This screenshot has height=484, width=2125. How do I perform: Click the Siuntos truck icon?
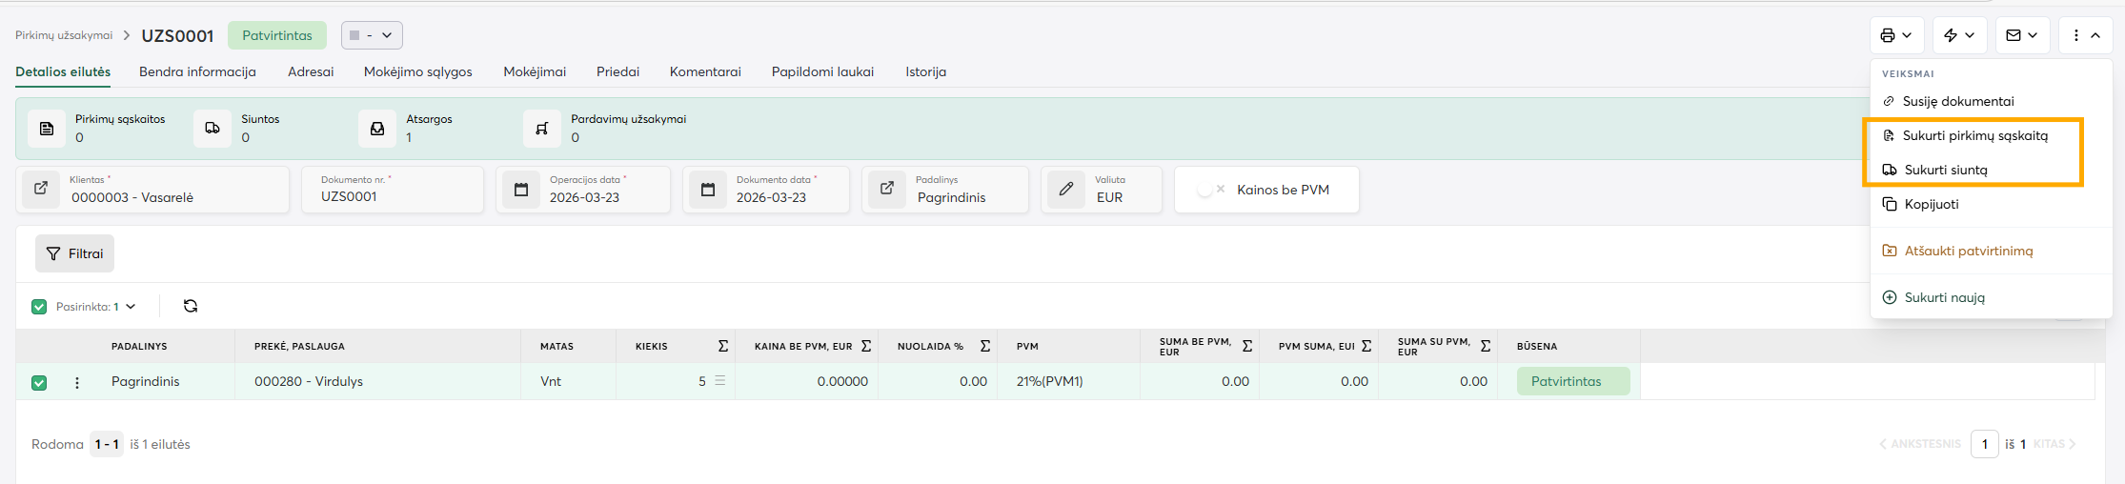pyautogui.click(x=212, y=129)
